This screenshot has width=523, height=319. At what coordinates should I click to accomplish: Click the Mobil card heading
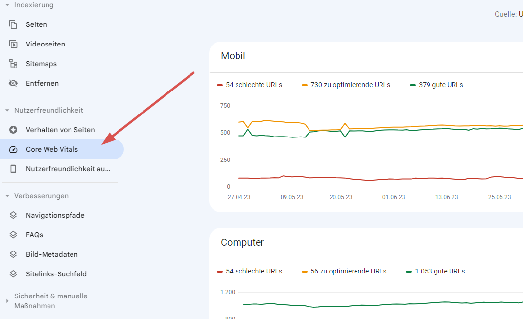coord(233,56)
